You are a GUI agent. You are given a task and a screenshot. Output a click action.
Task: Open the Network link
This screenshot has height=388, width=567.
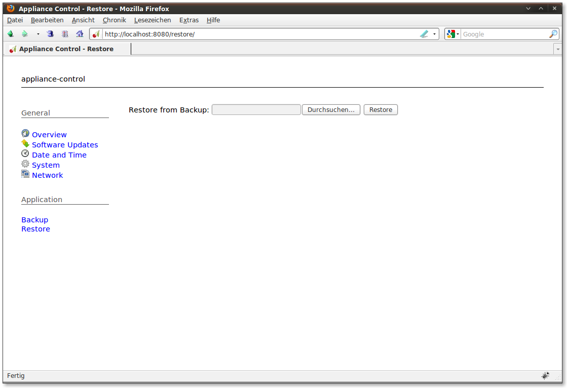point(47,175)
